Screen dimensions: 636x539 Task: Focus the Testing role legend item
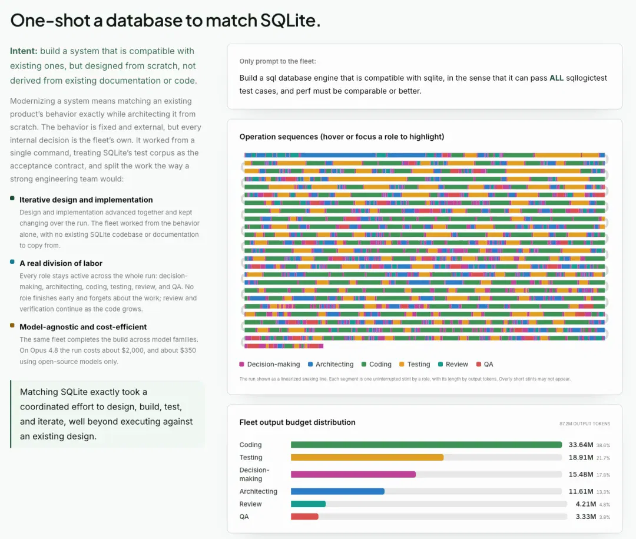tap(415, 364)
